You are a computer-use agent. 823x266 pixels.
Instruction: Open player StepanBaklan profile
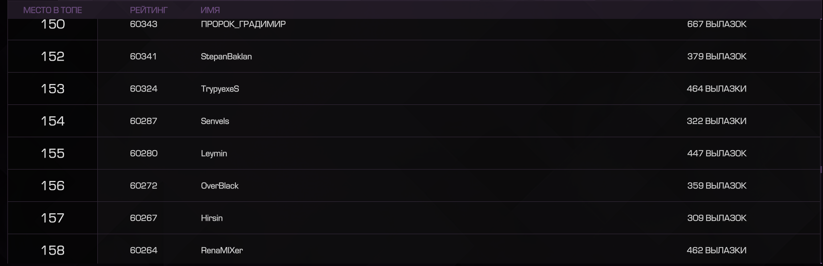[226, 57]
